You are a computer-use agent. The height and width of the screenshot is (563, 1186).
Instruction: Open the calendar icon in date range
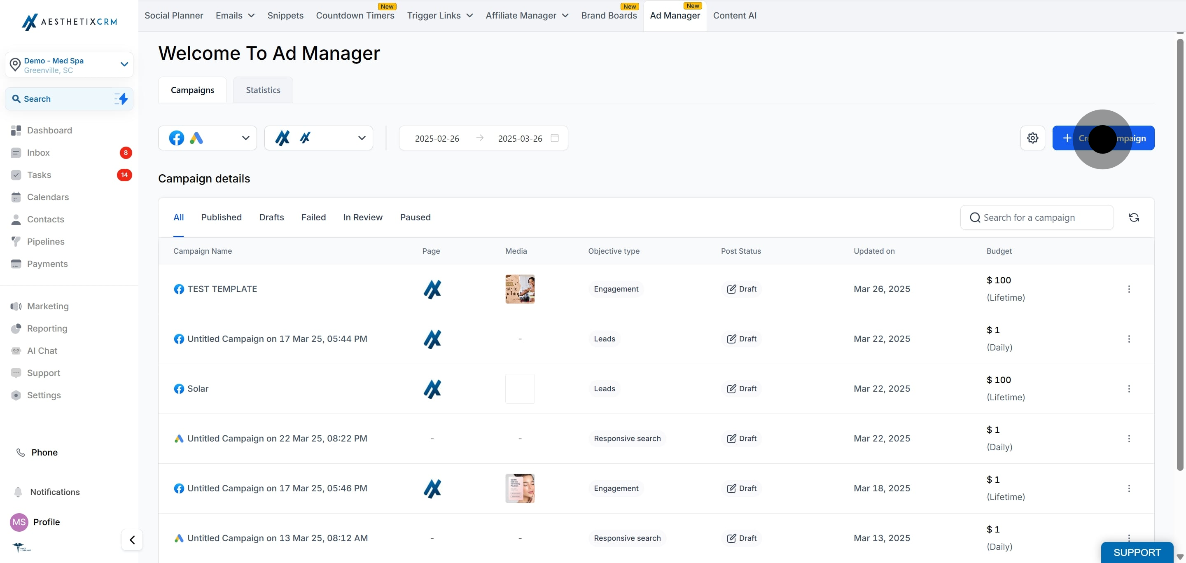(x=554, y=138)
